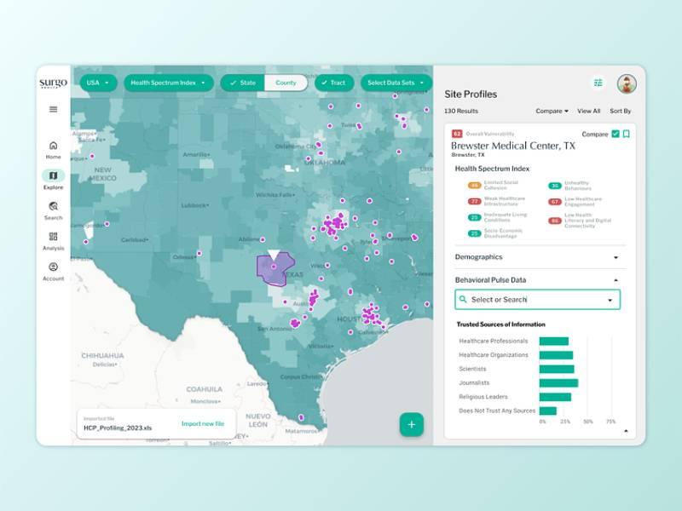Open the Health Spectrum Index dropdown
This screenshot has height=511, width=682.
click(x=169, y=83)
